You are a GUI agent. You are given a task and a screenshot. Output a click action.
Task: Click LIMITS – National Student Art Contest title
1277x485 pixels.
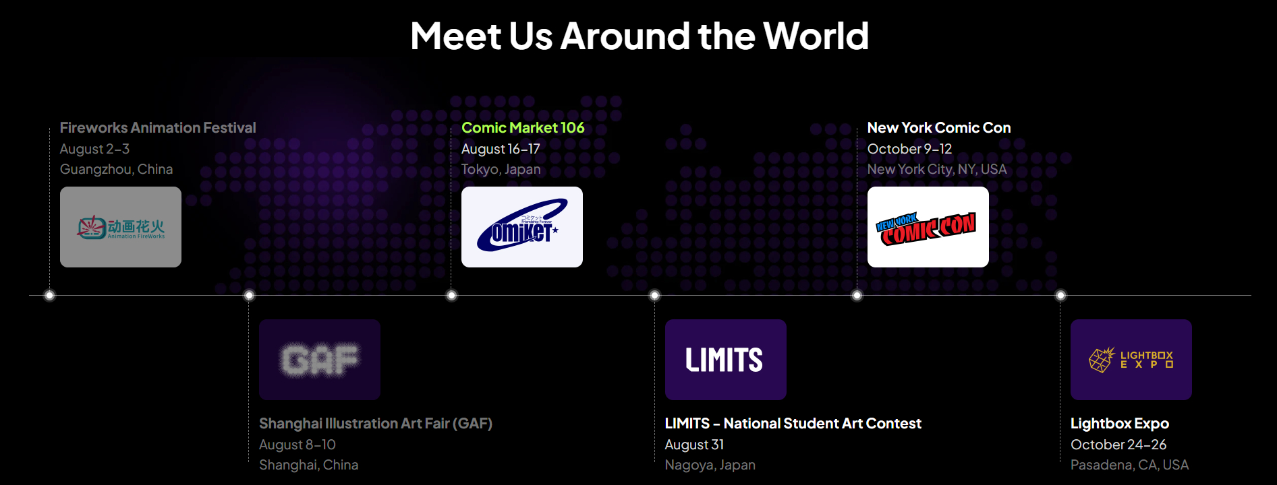793,424
